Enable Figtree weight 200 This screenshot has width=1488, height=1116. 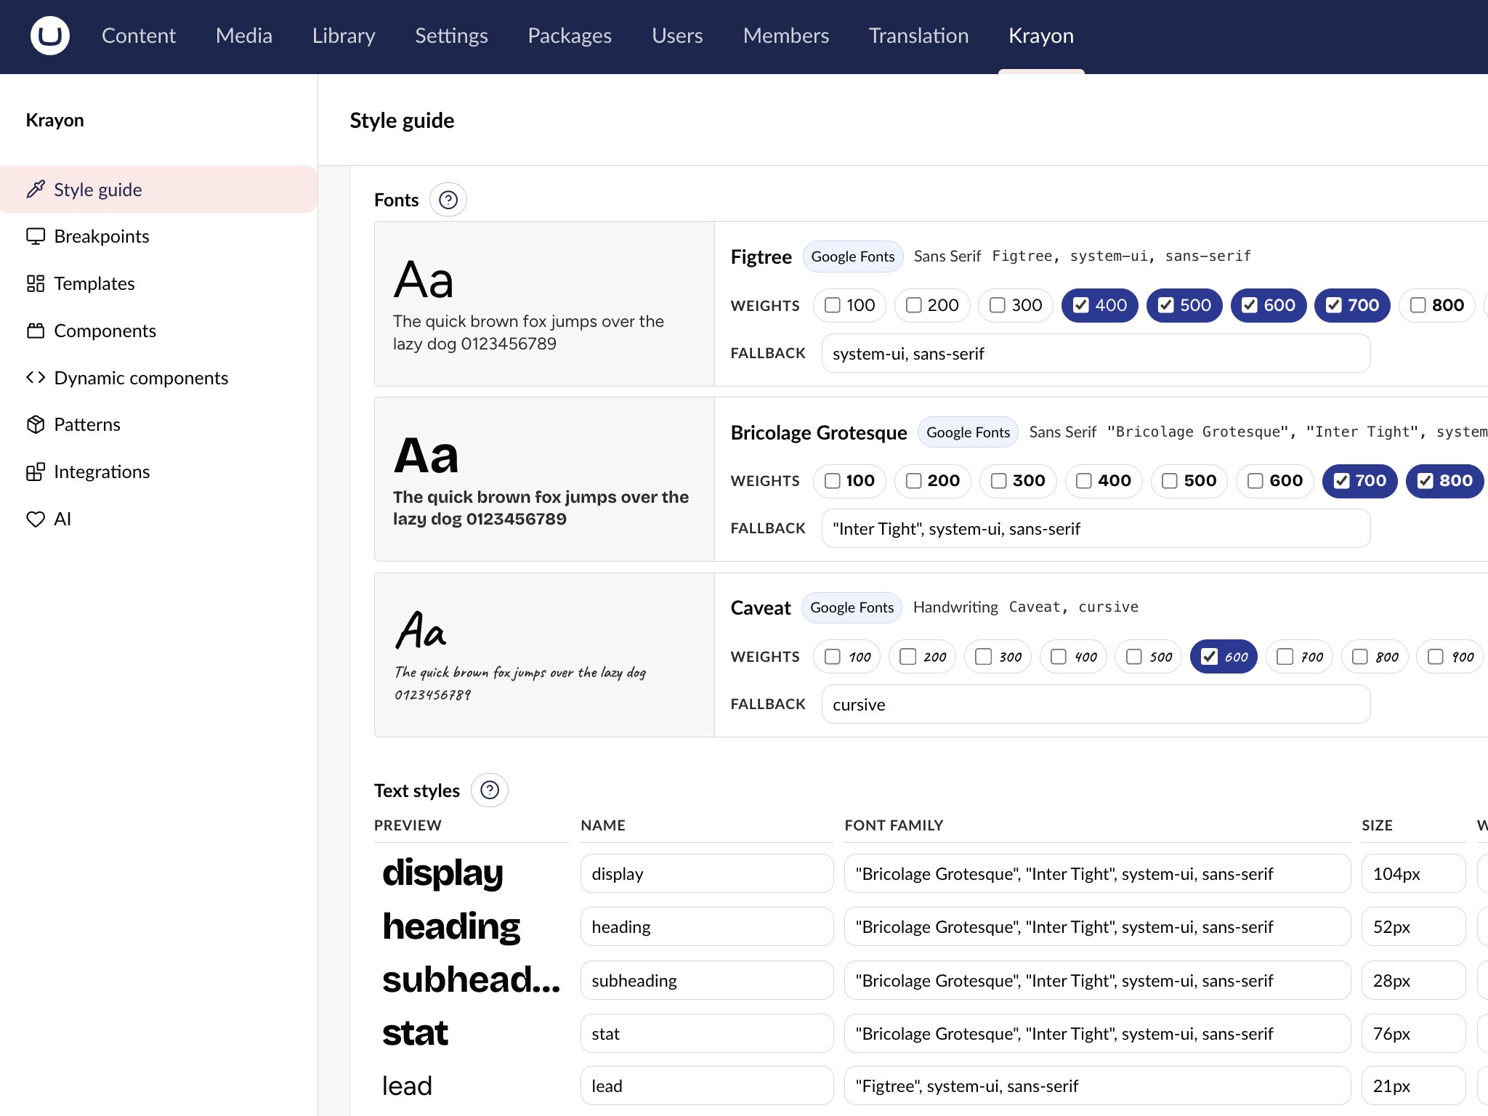point(932,305)
